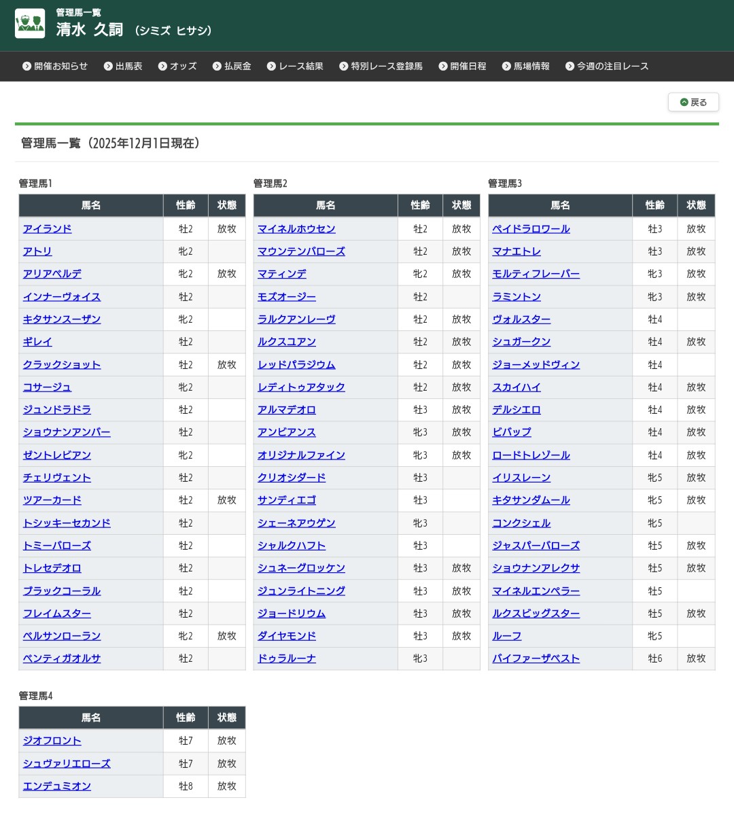The image size is (734, 825).
Task: Open horse オリジナルファイン link
Action: [x=301, y=455]
